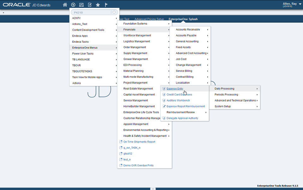
Task: Click the small dropdown arrow below Oracle logo
Action: pyautogui.click(x=3, y=13)
